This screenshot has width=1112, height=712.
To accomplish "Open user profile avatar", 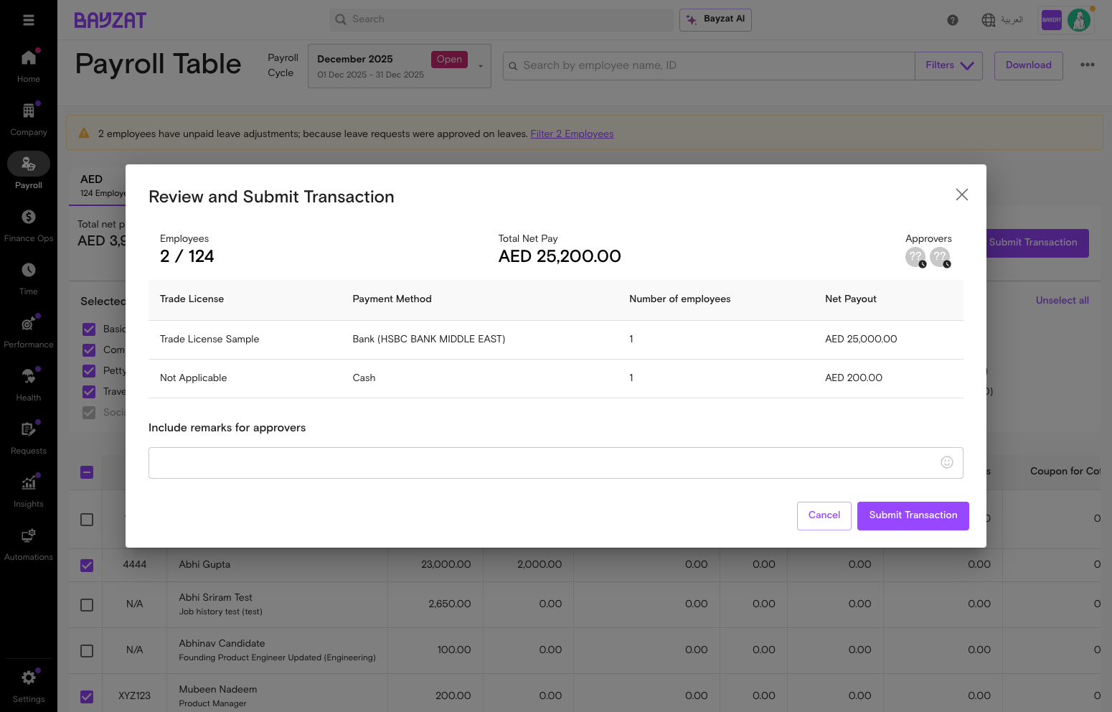I will click(1079, 20).
